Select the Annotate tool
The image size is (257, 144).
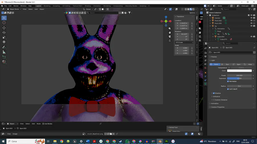4,47
